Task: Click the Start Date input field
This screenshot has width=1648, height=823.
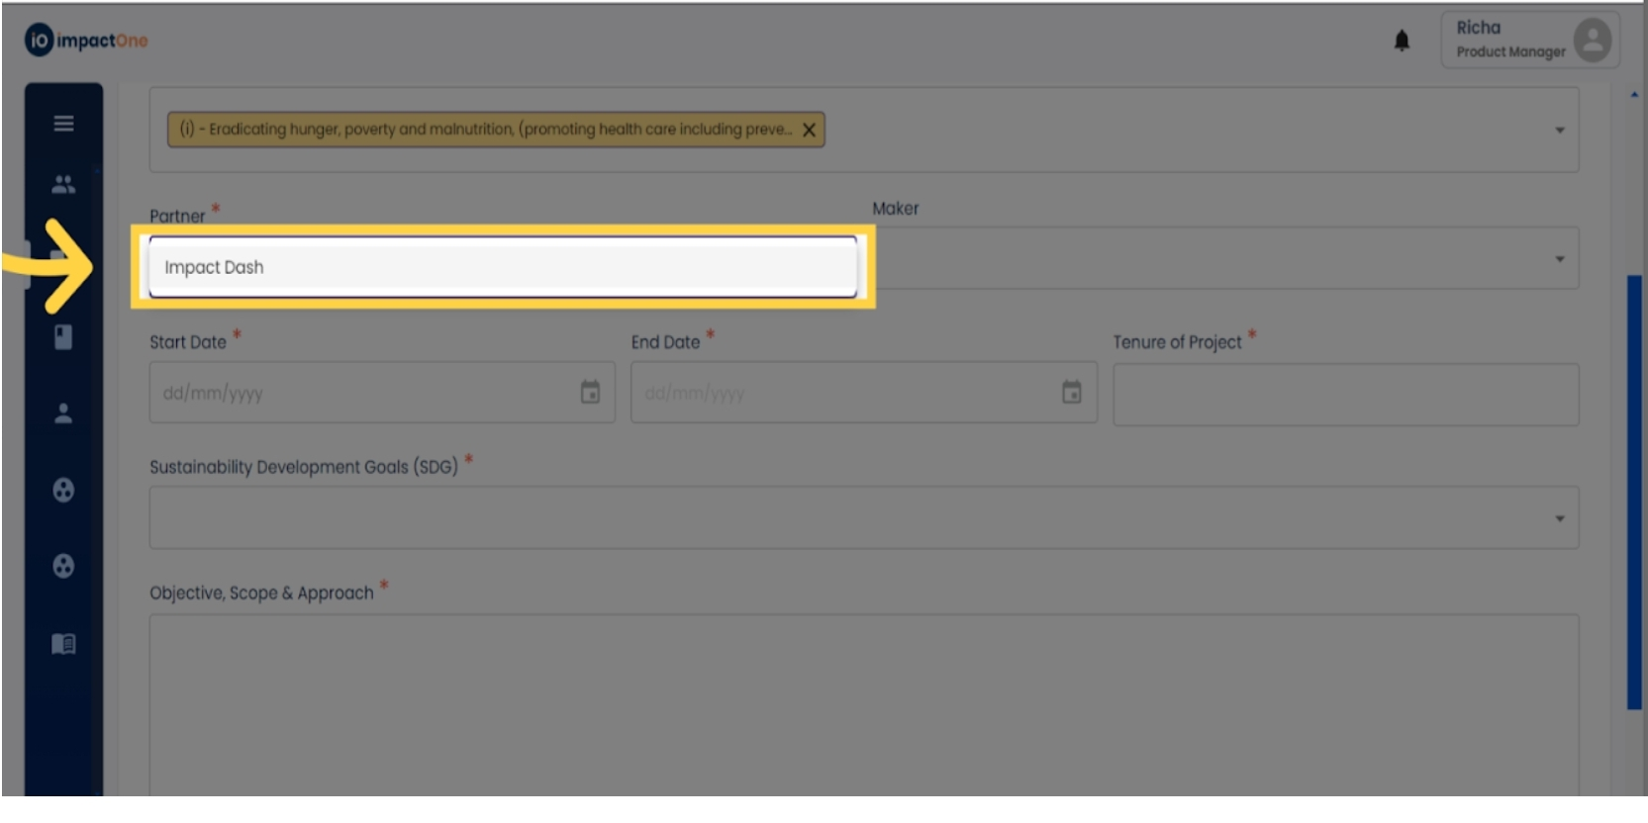Action: pyautogui.click(x=382, y=393)
